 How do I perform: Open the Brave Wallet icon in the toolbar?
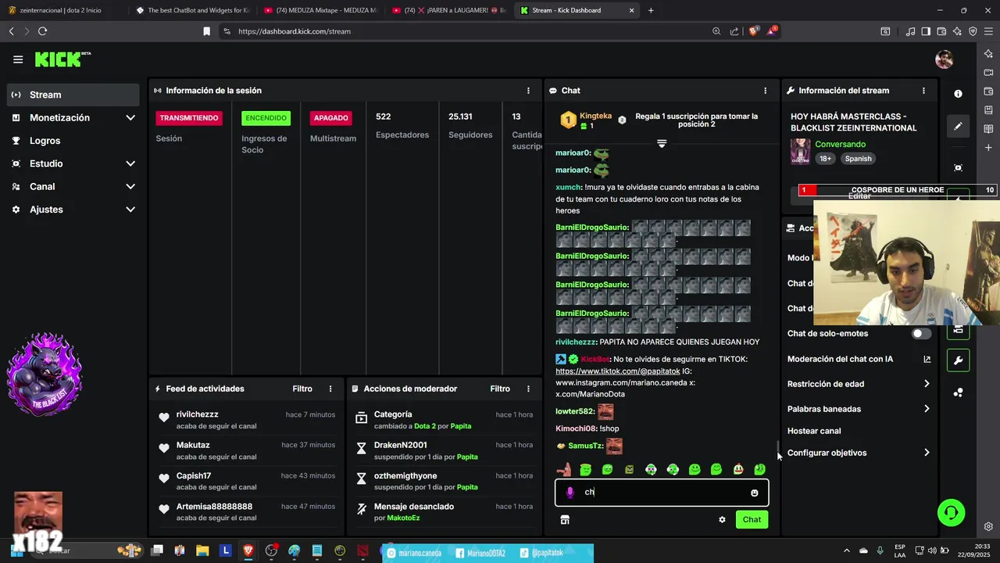[x=941, y=31]
